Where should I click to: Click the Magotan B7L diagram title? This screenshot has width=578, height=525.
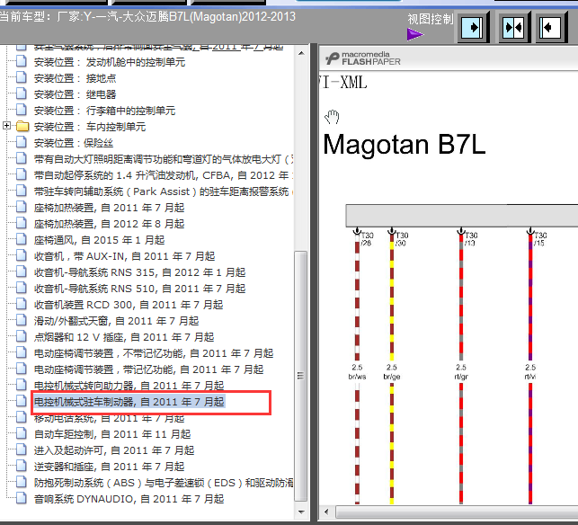point(405,144)
